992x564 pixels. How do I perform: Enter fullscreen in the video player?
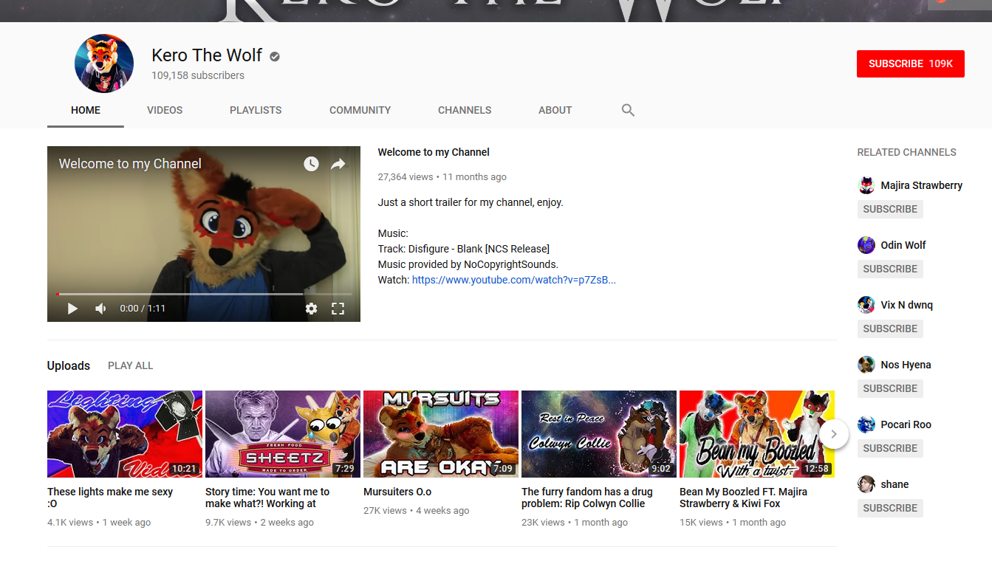click(338, 309)
